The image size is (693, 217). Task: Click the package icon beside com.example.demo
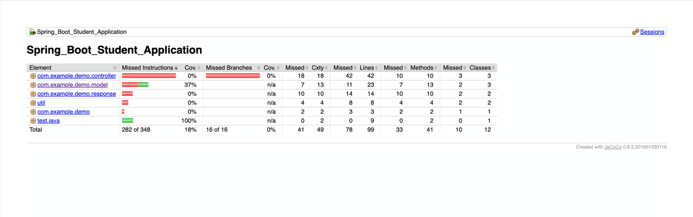(x=32, y=112)
